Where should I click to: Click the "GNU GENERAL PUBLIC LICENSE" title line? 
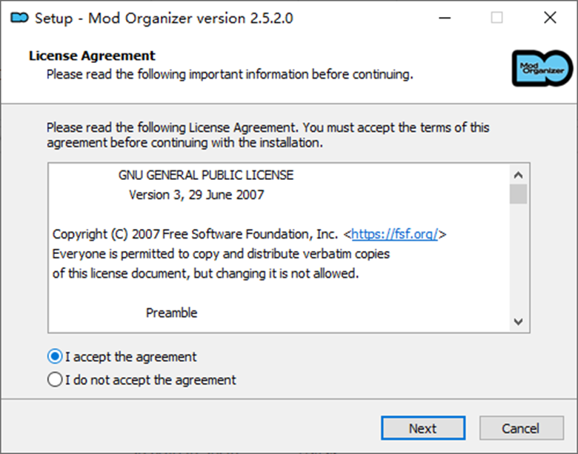tap(205, 176)
